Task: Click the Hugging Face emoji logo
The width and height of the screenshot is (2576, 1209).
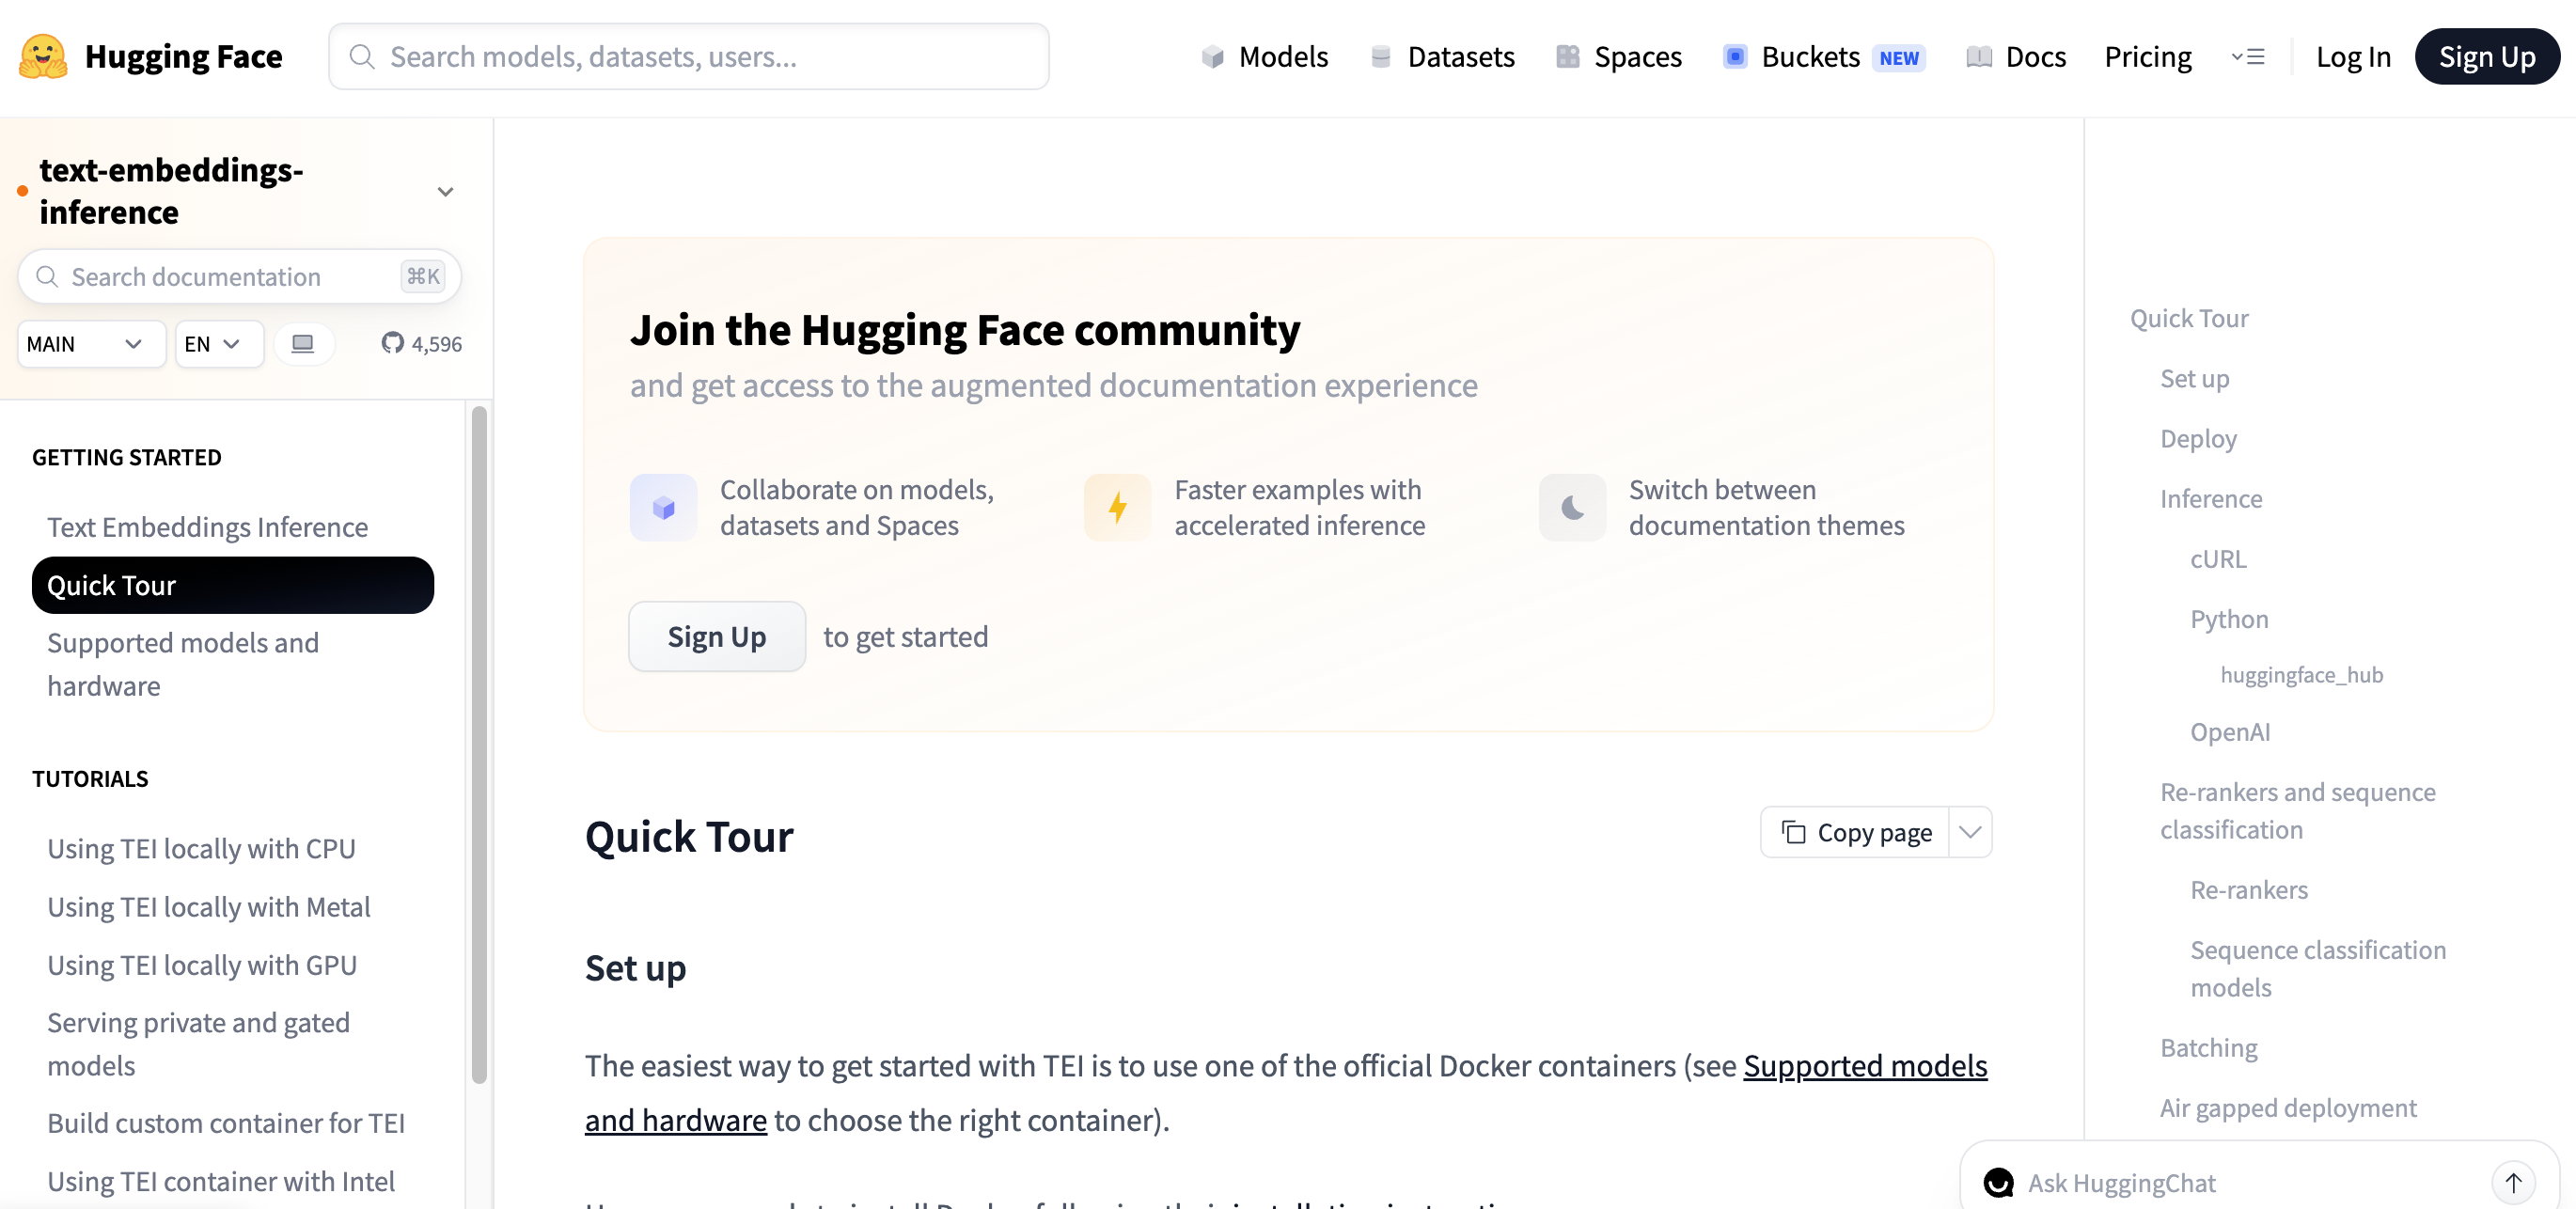Action: coord(43,56)
